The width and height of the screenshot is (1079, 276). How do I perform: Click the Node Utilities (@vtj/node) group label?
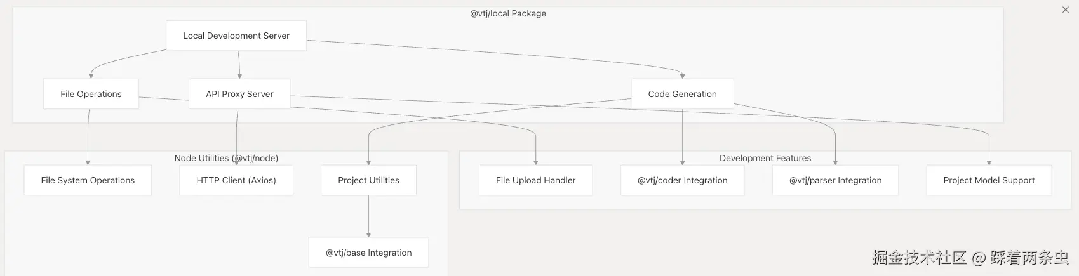tap(226, 158)
